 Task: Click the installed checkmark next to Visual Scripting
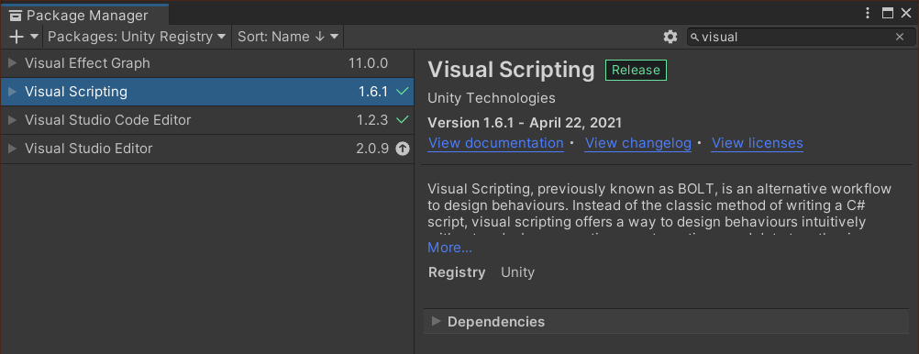402,92
